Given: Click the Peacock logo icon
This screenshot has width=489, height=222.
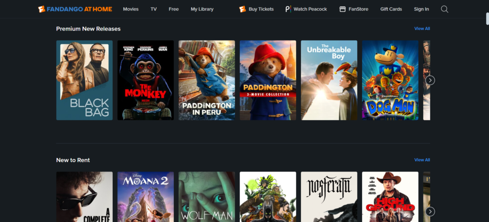Looking at the screenshot, I should (x=288, y=9).
